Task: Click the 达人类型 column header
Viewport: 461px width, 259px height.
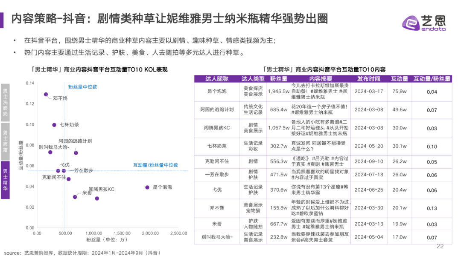Action: [x=253, y=79]
